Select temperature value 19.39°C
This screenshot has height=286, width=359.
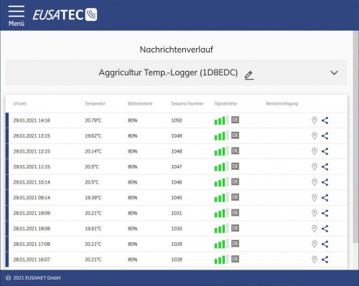[93, 198]
